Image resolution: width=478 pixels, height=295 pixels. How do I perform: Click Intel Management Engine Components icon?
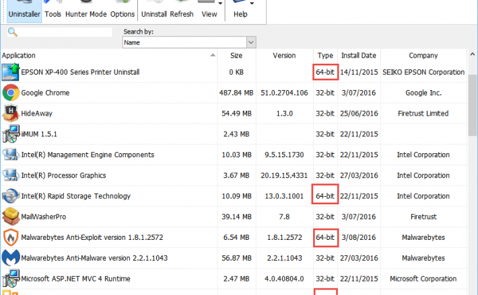click(x=11, y=155)
